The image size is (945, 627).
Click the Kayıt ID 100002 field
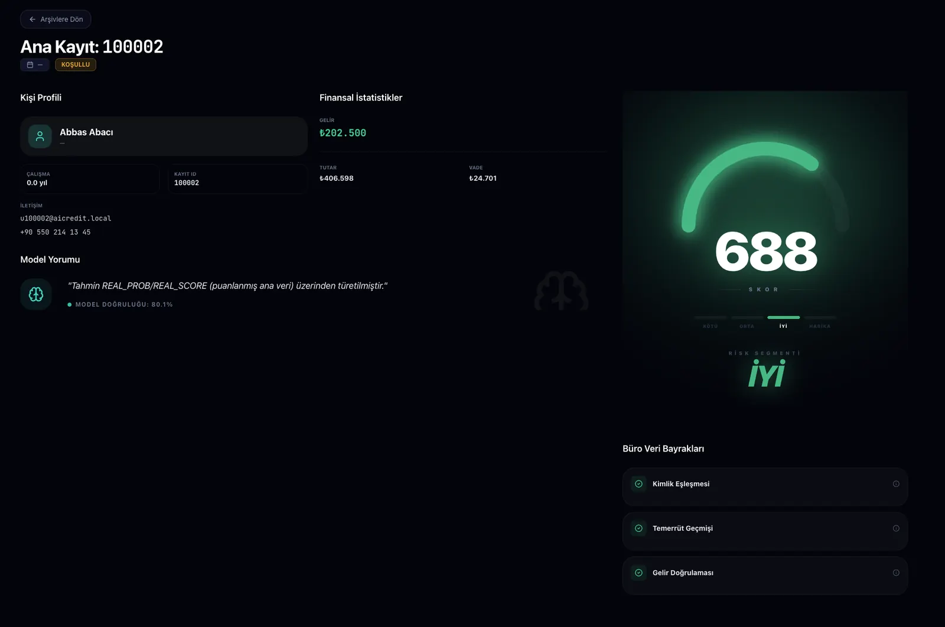[x=237, y=179]
